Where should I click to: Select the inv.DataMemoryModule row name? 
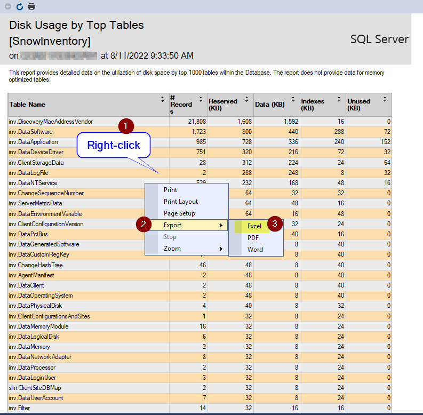point(38,326)
